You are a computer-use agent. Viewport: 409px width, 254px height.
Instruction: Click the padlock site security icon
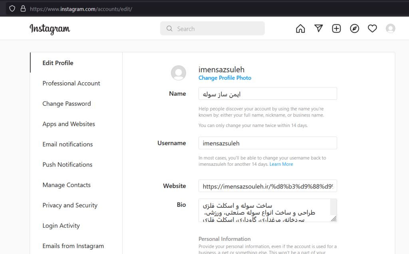pyautogui.click(x=23, y=9)
